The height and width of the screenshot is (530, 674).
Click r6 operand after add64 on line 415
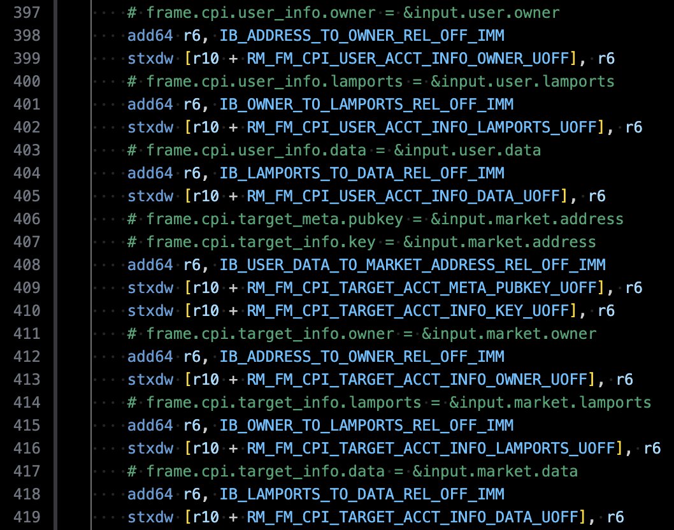pos(192,426)
